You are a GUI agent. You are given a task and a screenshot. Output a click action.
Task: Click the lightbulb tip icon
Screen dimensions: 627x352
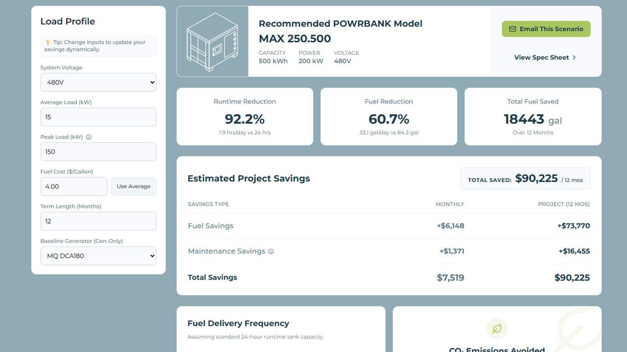click(47, 42)
